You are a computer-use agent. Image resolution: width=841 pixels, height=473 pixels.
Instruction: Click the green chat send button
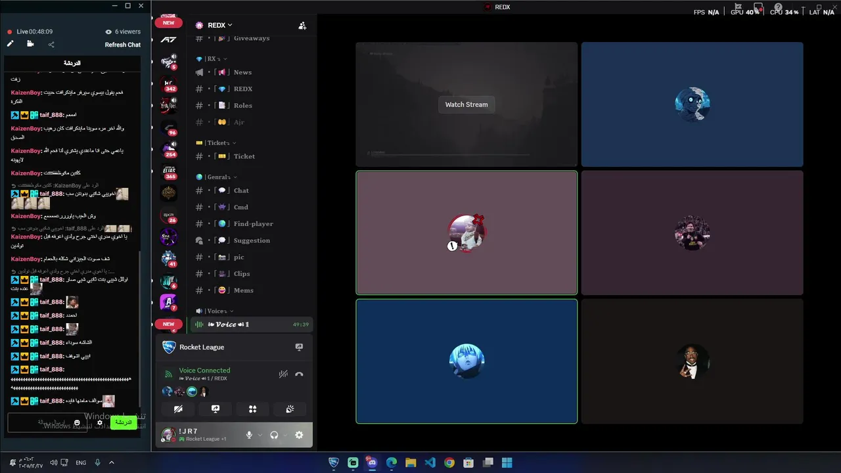click(x=124, y=422)
